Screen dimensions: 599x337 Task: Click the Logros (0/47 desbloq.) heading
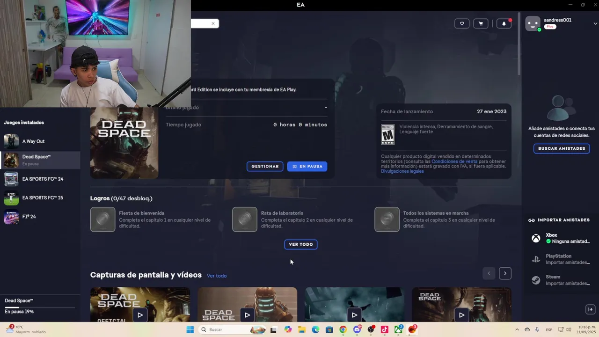(121, 198)
